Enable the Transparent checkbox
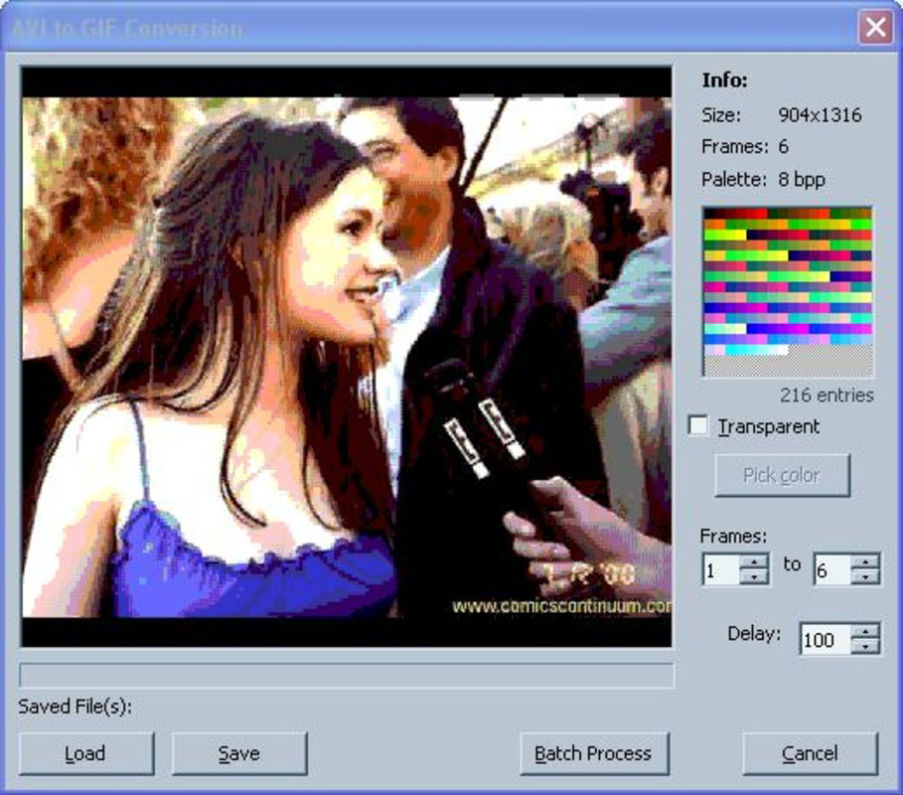 698,425
